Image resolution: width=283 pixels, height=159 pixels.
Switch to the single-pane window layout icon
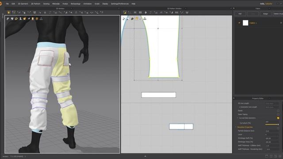point(267,156)
